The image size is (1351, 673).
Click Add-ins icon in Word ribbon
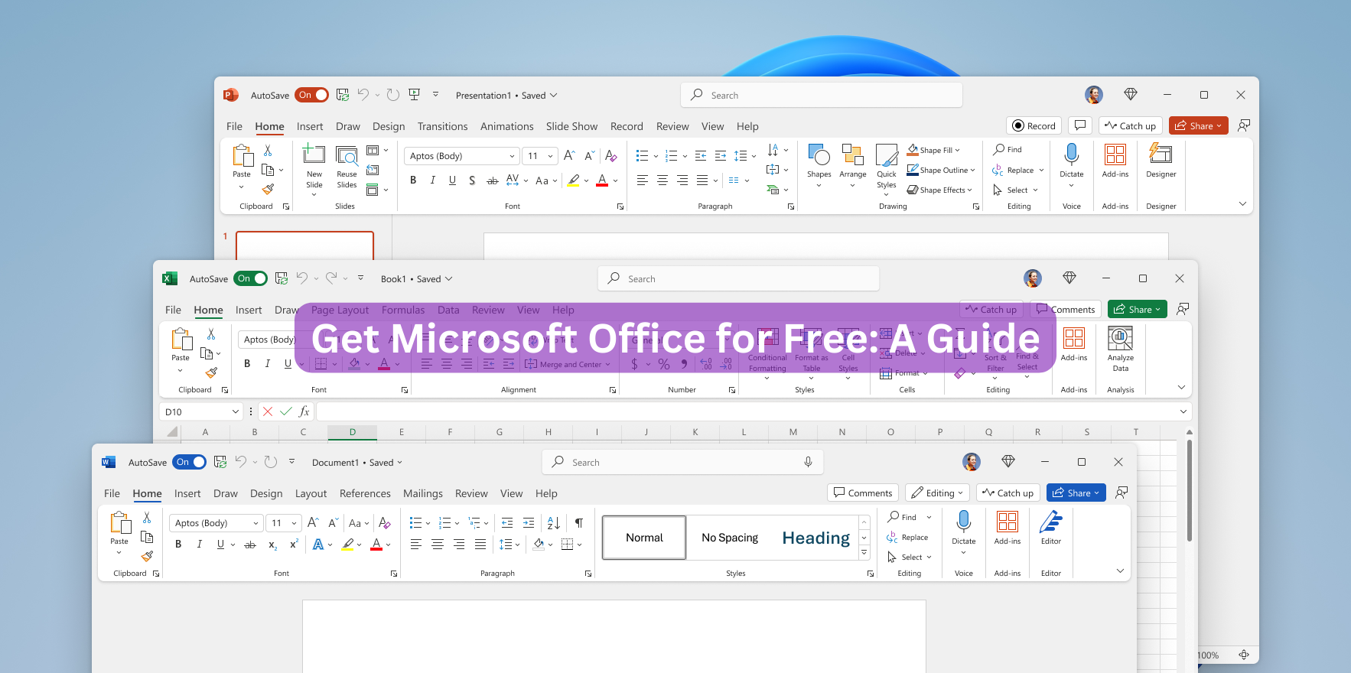1008,522
